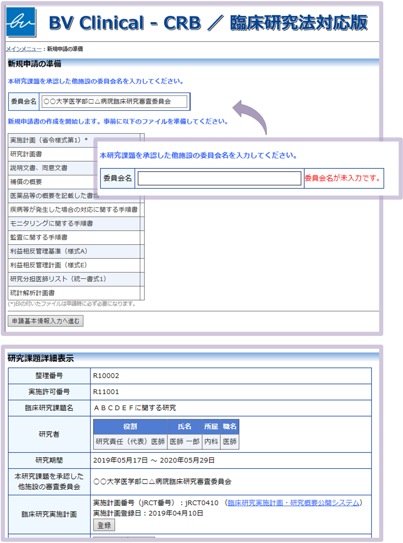Select 監査に関する手順書 row

tap(76, 237)
